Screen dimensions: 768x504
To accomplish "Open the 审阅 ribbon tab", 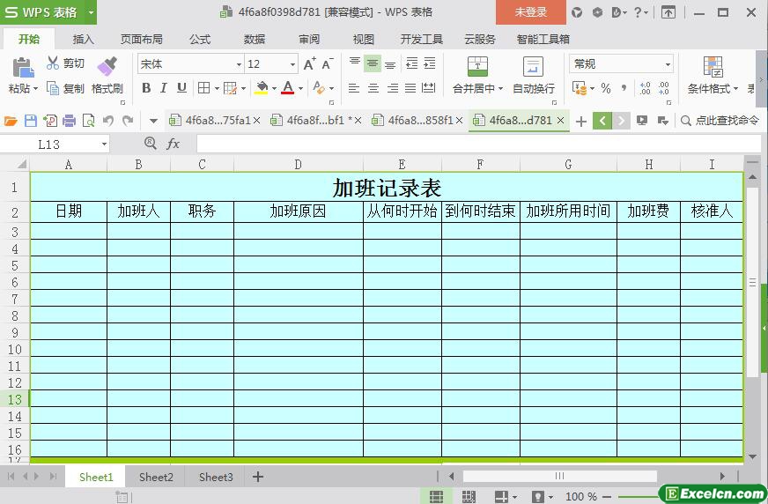I will 309,39.
